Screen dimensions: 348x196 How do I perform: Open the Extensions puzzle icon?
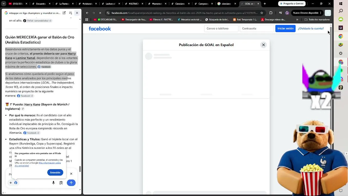(x=271, y=13)
